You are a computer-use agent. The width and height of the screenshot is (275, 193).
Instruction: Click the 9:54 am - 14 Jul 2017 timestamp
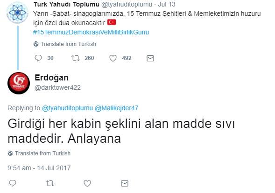pyautogui.click(x=39, y=168)
